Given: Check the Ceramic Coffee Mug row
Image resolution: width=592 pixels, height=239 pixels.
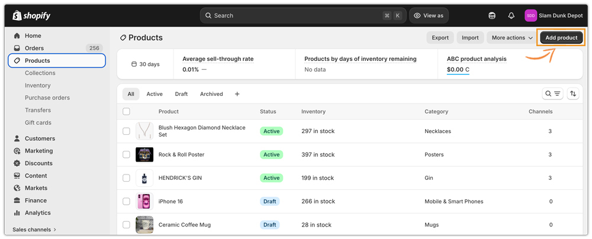Looking at the screenshot, I should (127, 225).
